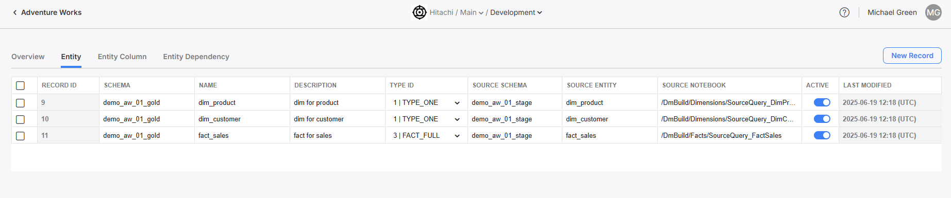Click the back arrow beside Adventure Works
This screenshot has height=198, width=951.
tap(15, 12)
